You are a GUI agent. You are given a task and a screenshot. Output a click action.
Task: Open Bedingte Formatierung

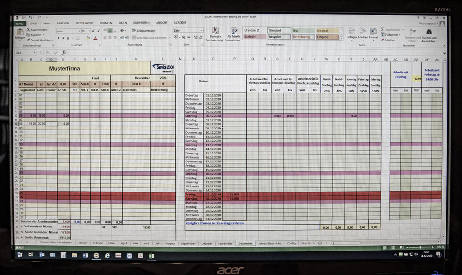click(215, 31)
